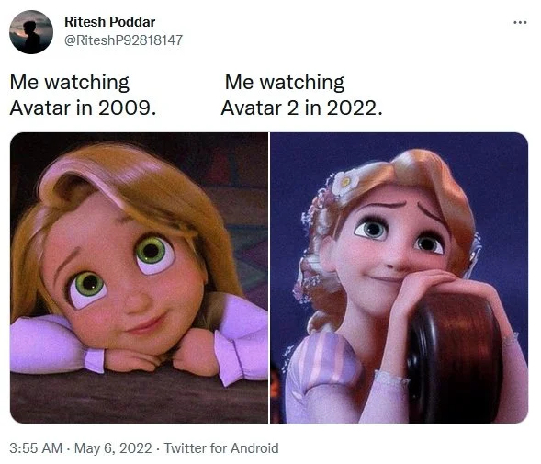This screenshot has height=464, width=541.
Task: Click the second 'Me watching' text line
Action: tap(285, 82)
